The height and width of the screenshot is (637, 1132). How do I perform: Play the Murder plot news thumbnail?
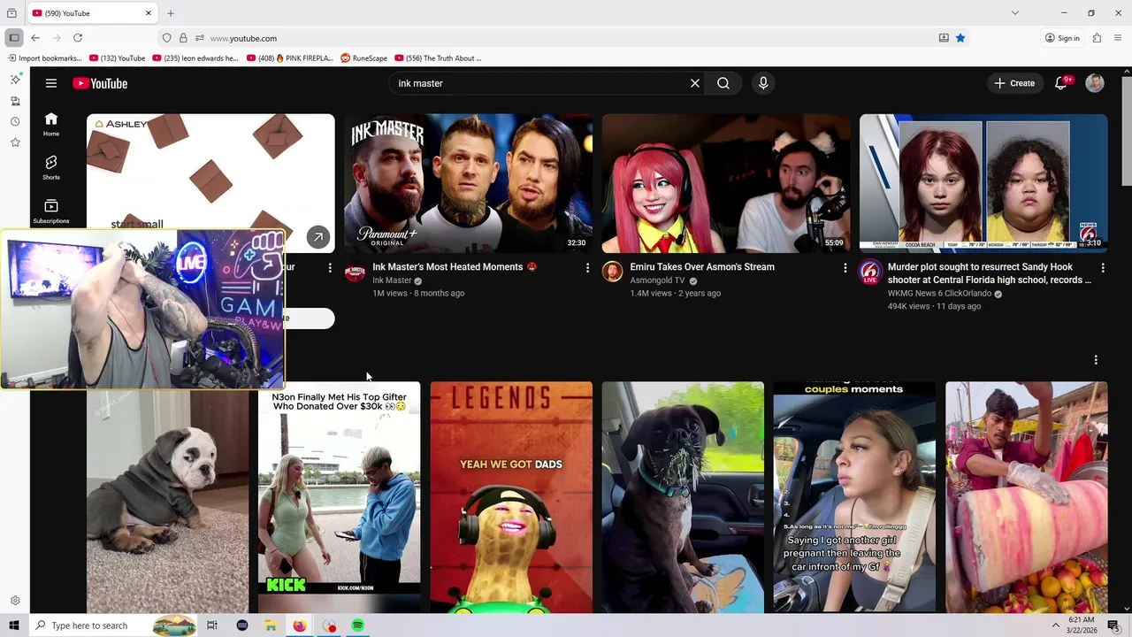pyautogui.click(x=983, y=183)
